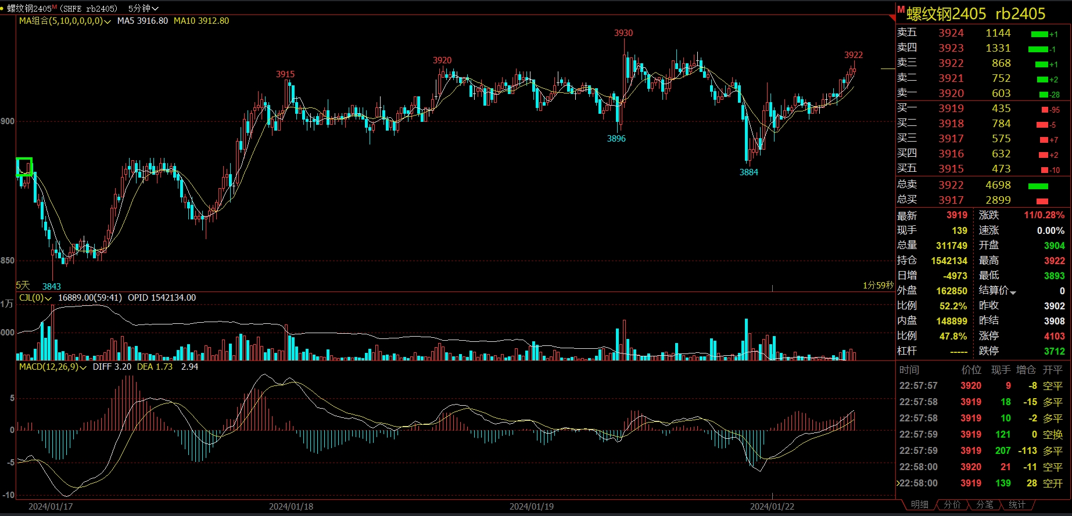Click the 持仓 value 1542134
This screenshot has height=516, width=1072.
coord(949,261)
